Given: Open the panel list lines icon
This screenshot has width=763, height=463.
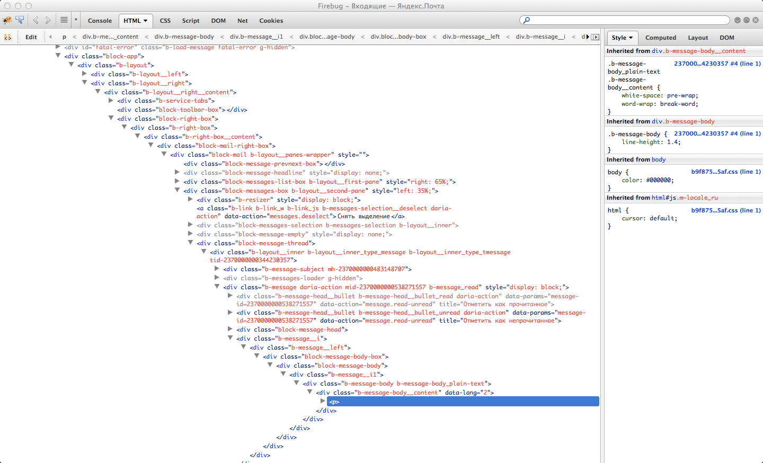Looking at the screenshot, I should (64, 20).
